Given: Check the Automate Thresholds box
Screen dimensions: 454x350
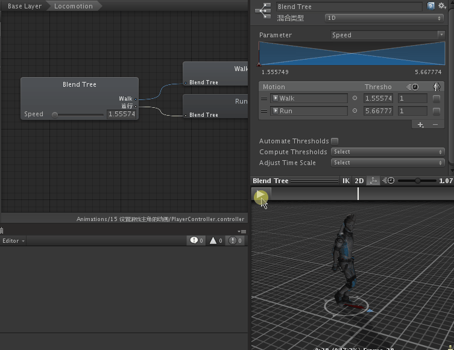Looking at the screenshot, I should pyautogui.click(x=335, y=141).
